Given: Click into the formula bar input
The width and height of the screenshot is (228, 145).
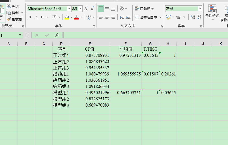Looking at the screenshot, I should point(146,35).
